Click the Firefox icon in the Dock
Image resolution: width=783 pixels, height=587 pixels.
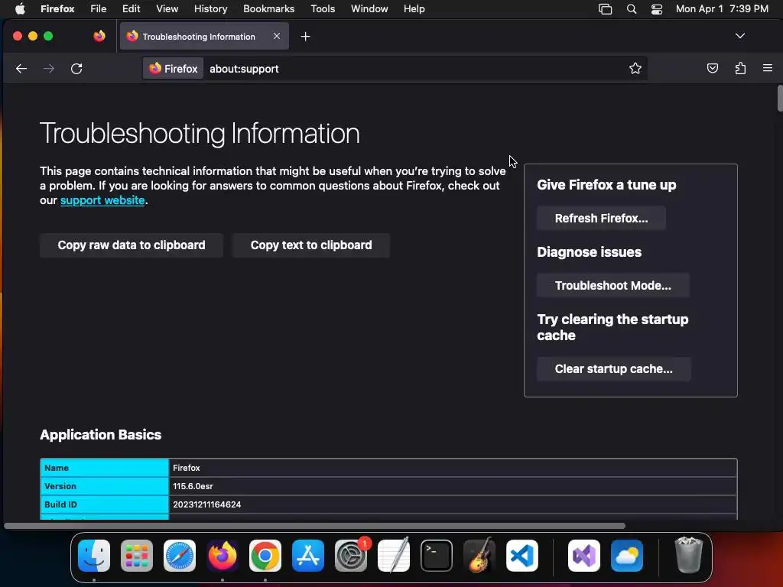(x=223, y=556)
